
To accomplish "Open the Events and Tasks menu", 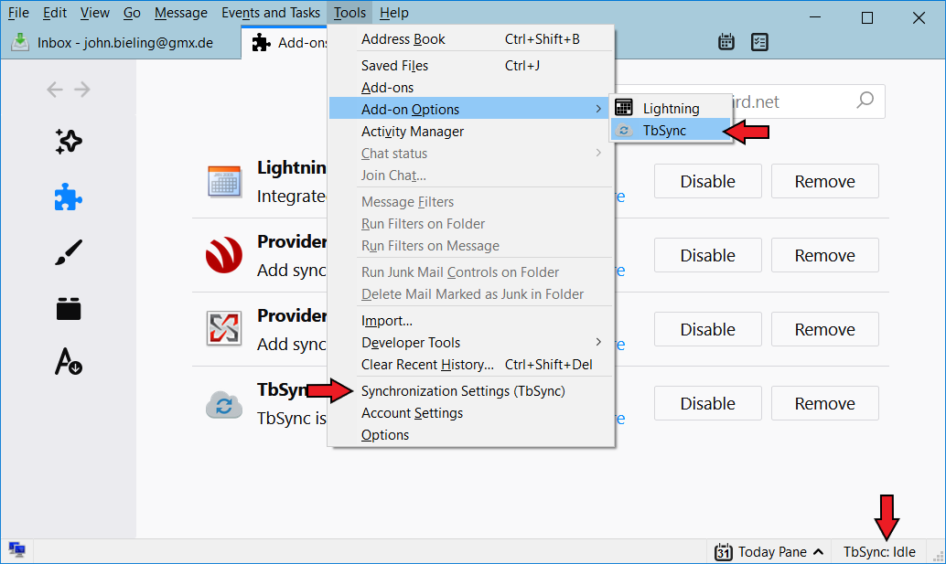I will click(x=270, y=13).
